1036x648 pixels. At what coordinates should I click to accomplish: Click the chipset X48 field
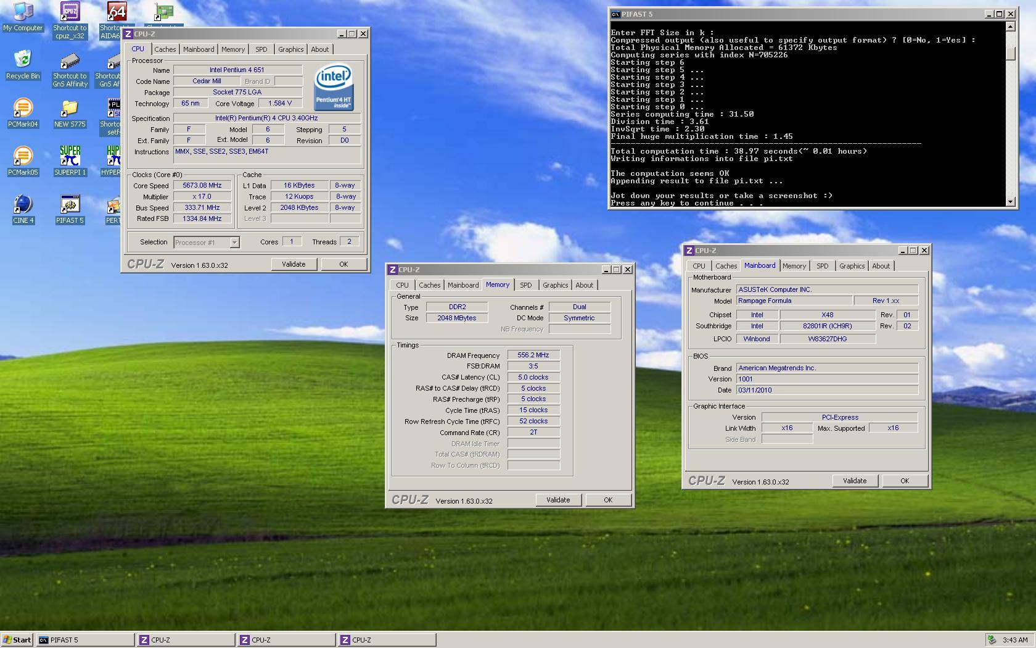[x=828, y=315]
